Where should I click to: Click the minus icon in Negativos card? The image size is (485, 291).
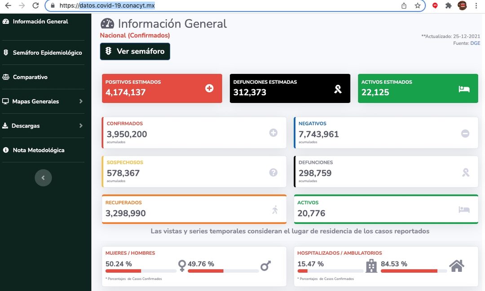tap(465, 133)
